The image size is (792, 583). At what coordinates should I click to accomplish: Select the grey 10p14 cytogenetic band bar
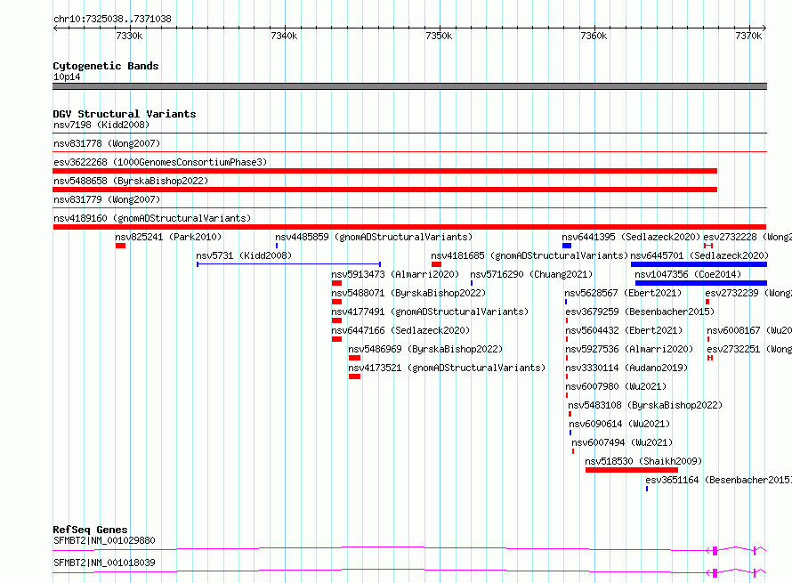point(409,86)
